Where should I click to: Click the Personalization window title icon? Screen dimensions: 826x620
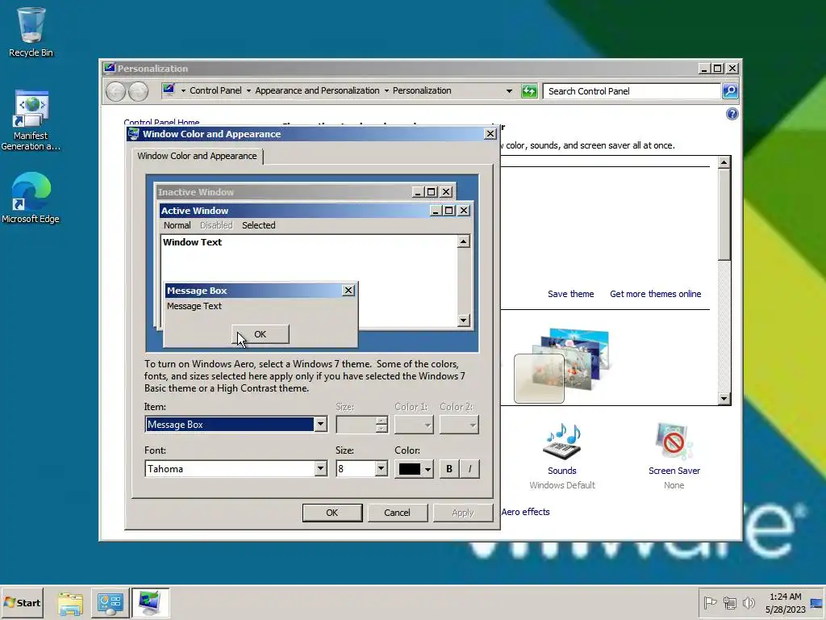(x=109, y=68)
